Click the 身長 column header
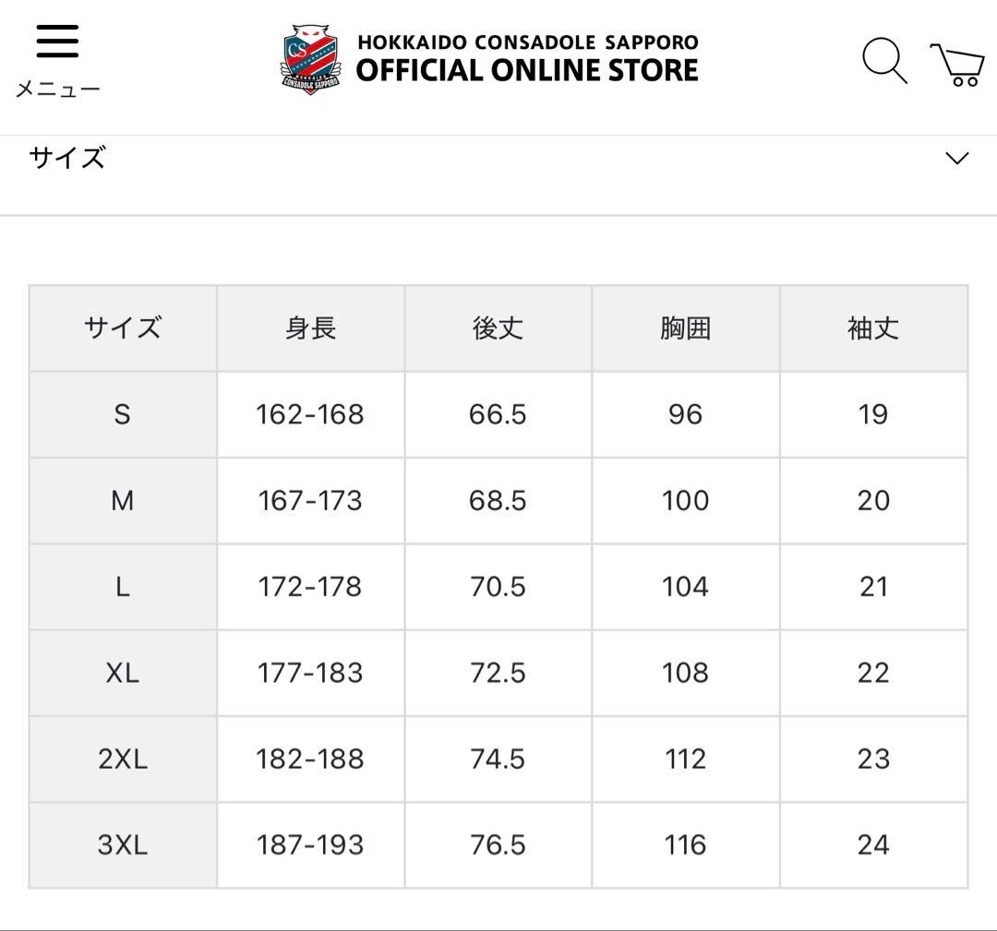 click(310, 328)
